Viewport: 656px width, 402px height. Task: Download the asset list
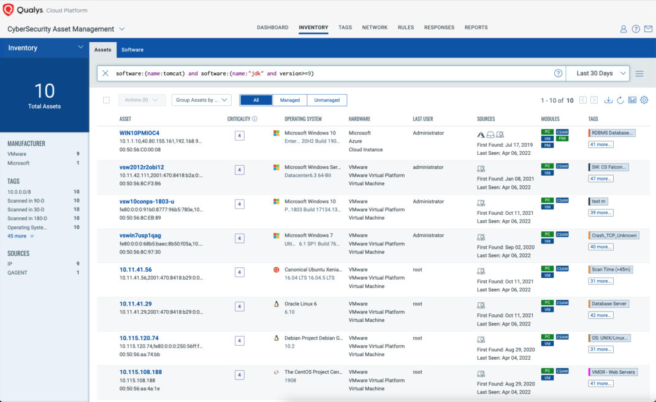(608, 100)
